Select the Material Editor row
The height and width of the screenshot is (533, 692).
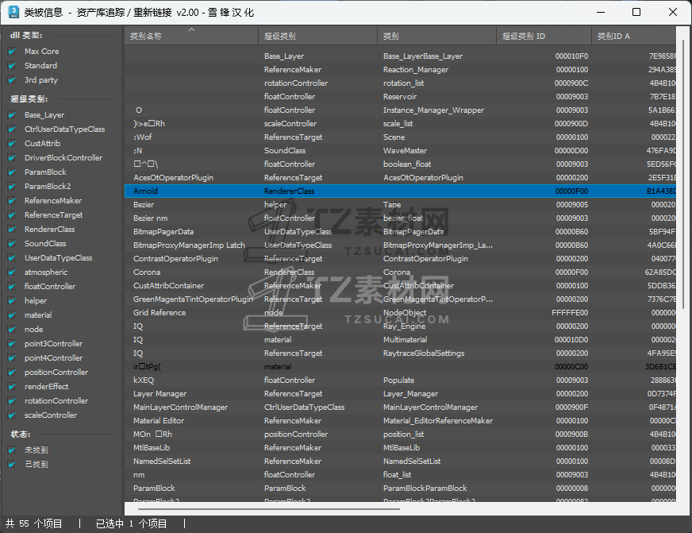400,421
